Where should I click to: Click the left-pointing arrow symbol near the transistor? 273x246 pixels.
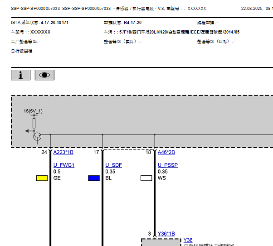(x=27, y=131)
